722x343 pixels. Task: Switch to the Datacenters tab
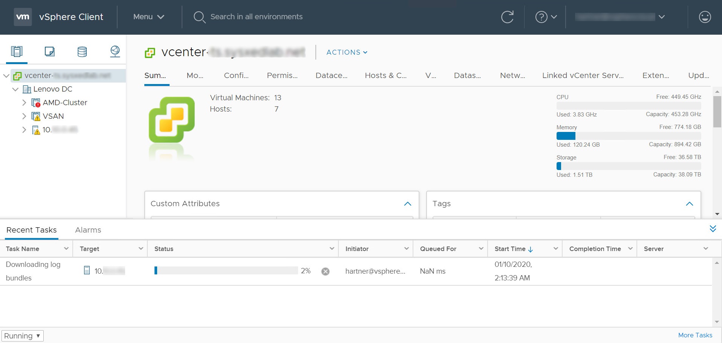[x=332, y=75]
